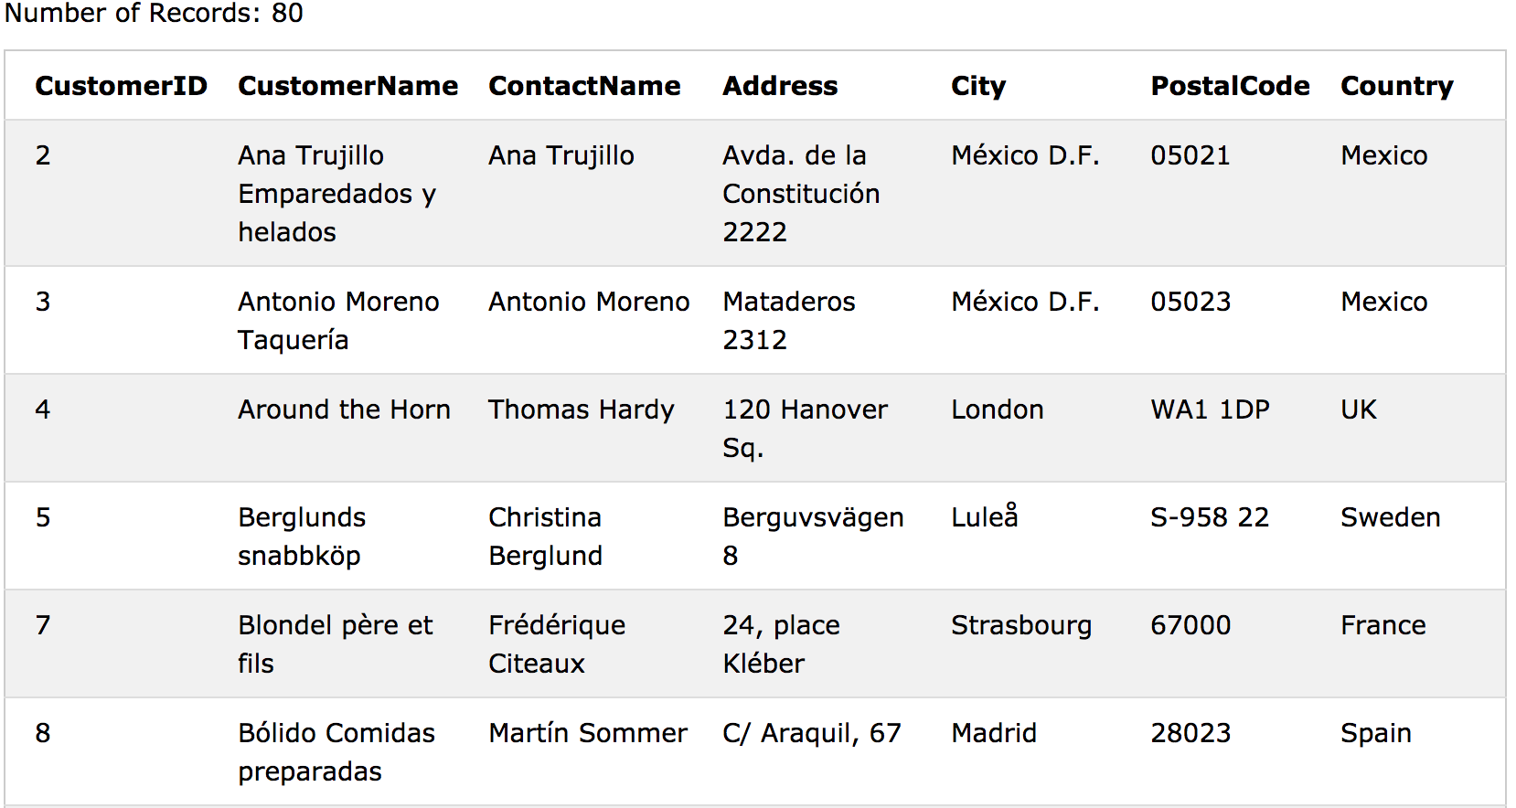Select the Sweden country cell
Screen dimensions: 1516x808
(x=1390, y=517)
